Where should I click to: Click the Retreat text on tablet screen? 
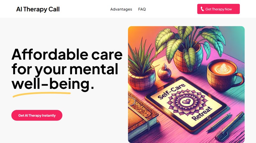click(x=202, y=113)
